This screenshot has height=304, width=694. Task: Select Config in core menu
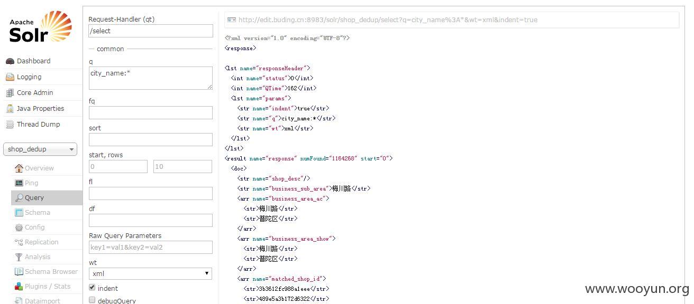[35, 227]
